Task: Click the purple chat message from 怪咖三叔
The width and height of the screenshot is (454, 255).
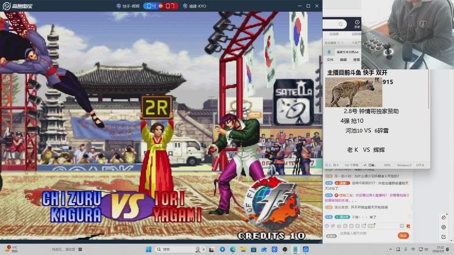Action: tap(367, 198)
